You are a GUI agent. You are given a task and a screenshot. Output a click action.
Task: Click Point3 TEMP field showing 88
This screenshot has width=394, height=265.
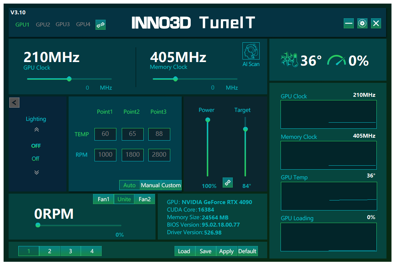(159, 134)
